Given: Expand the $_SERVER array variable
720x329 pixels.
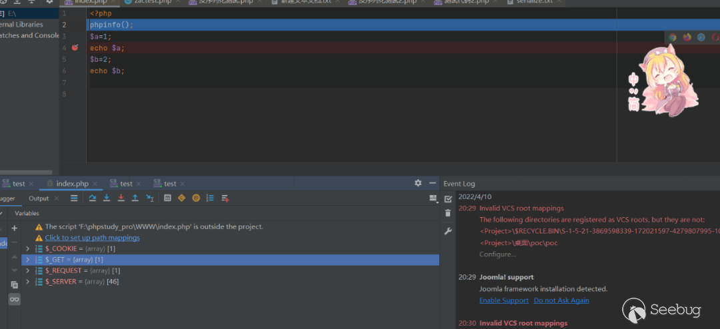Looking at the screenshot, I should tap(28, 282).
